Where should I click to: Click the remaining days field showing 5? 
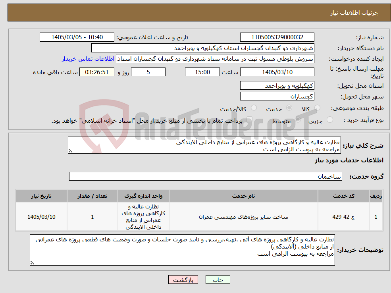coord(148,72)
